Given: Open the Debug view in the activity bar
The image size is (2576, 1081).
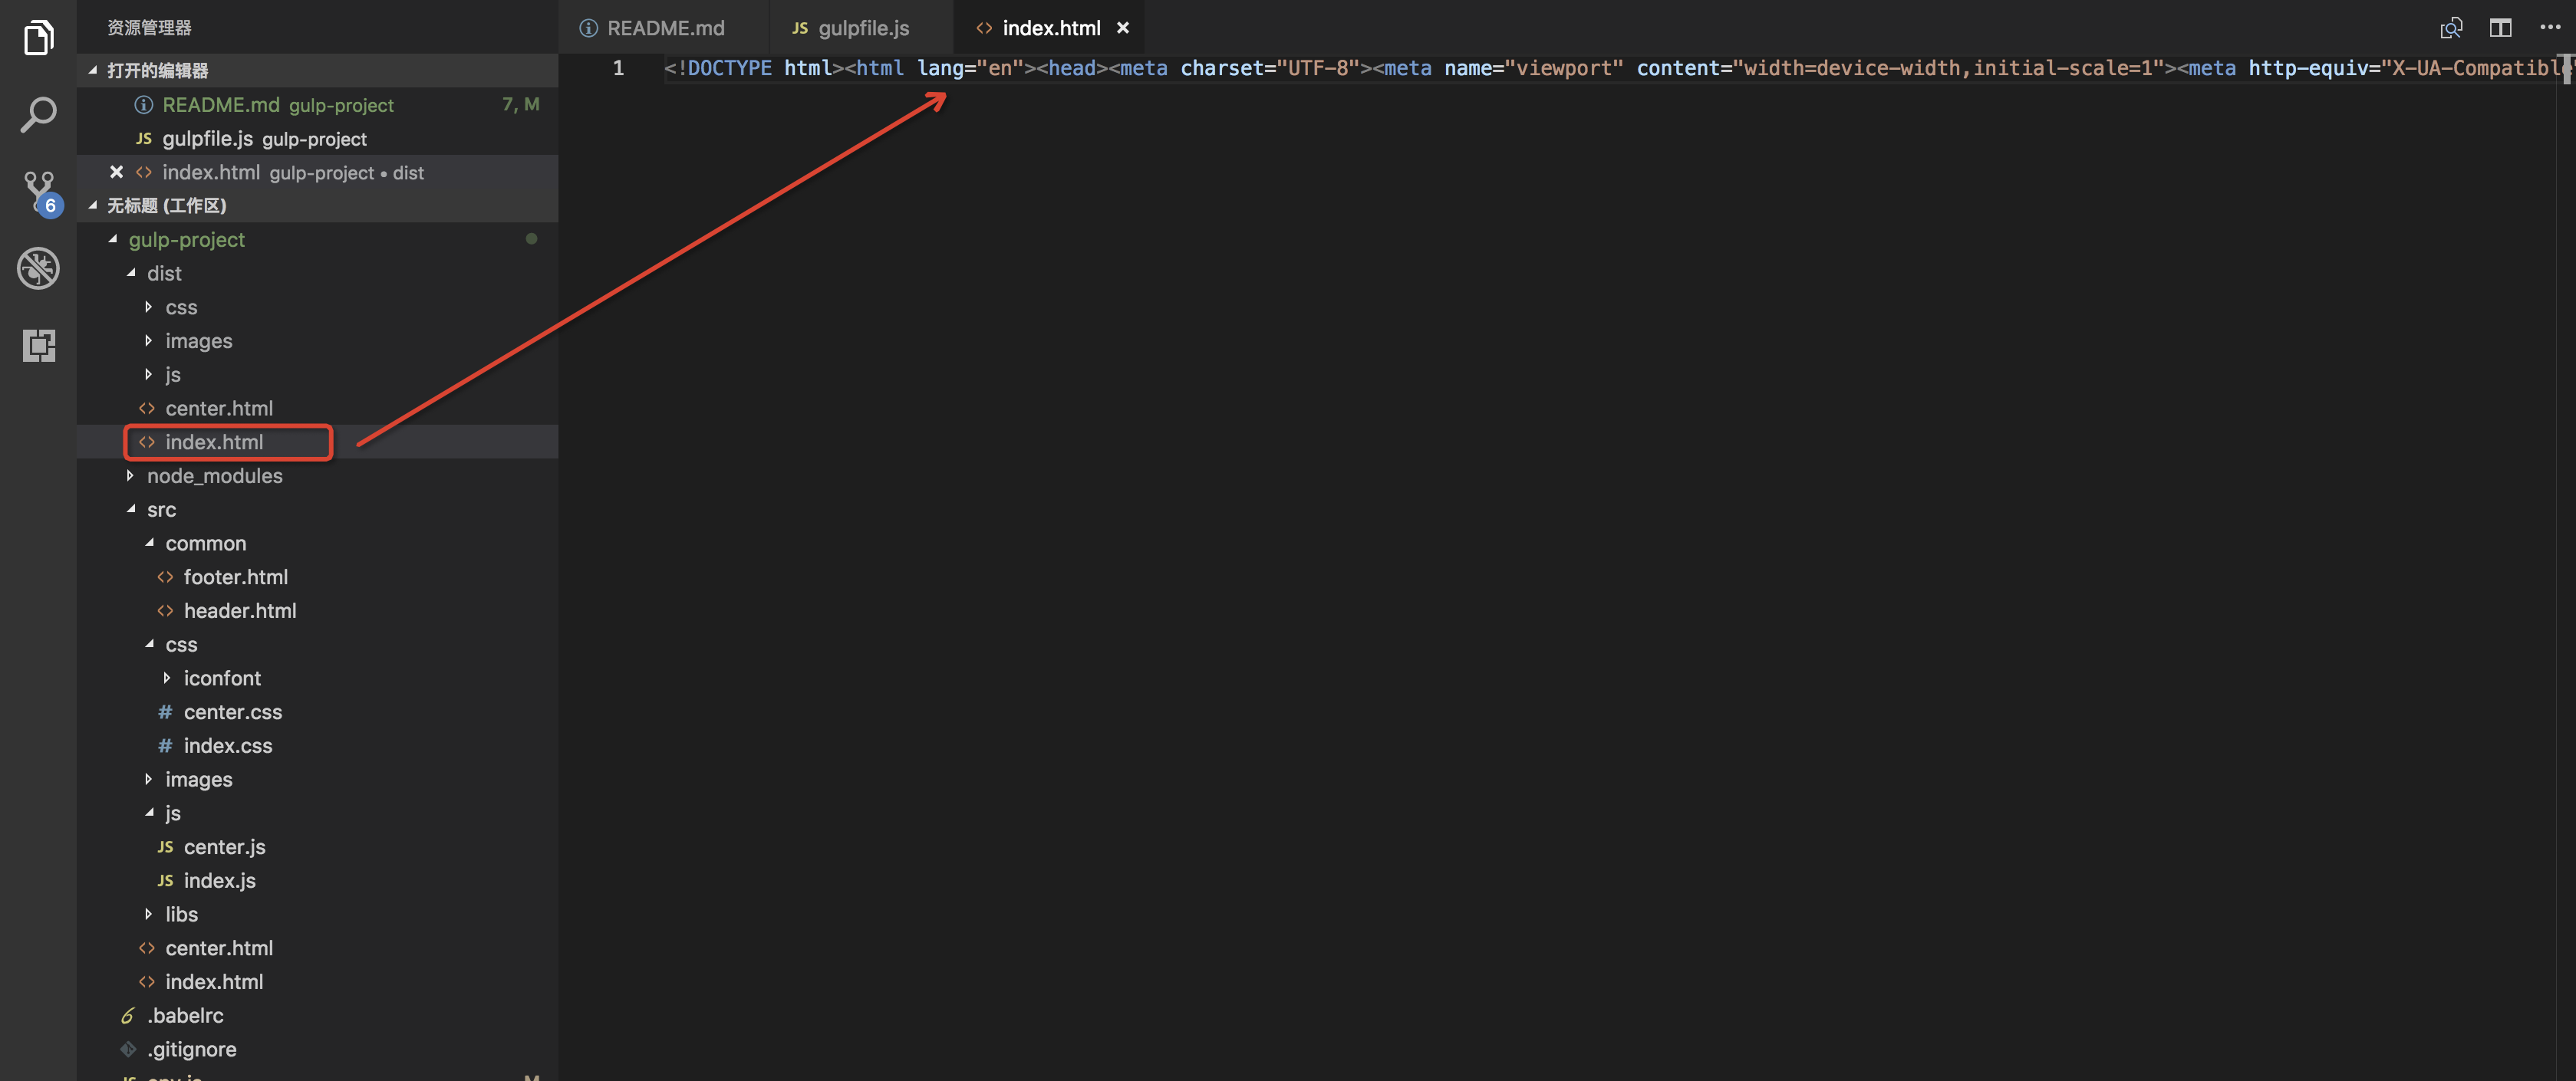Looking at the screenshot, I should pyautogui.click(x=38, y=268).
